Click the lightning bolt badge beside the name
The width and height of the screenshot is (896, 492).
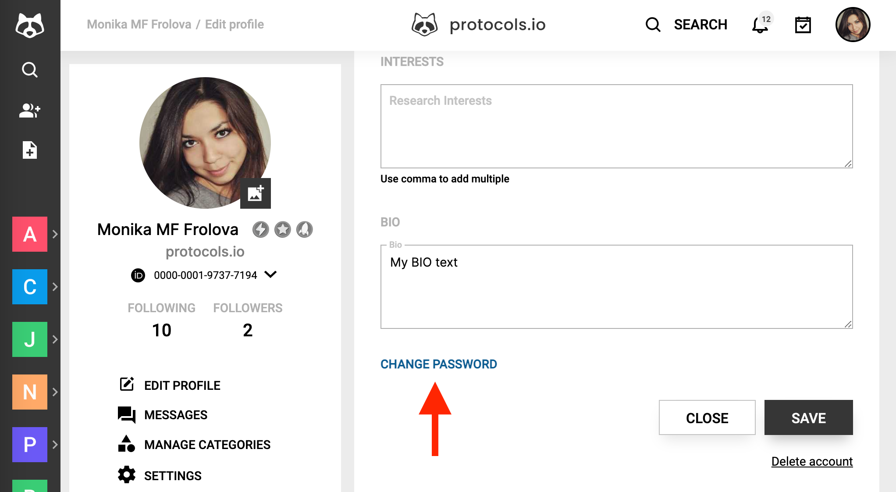[x=260, y=229]
